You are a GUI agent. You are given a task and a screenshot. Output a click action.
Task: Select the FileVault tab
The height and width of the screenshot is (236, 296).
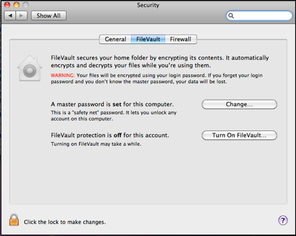[x=148, y=39]
